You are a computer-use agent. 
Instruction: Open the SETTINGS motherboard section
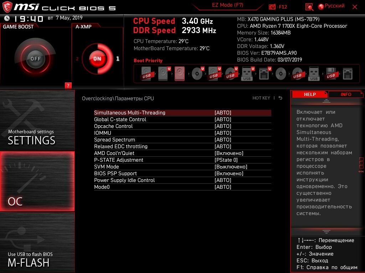coord(37,120)
